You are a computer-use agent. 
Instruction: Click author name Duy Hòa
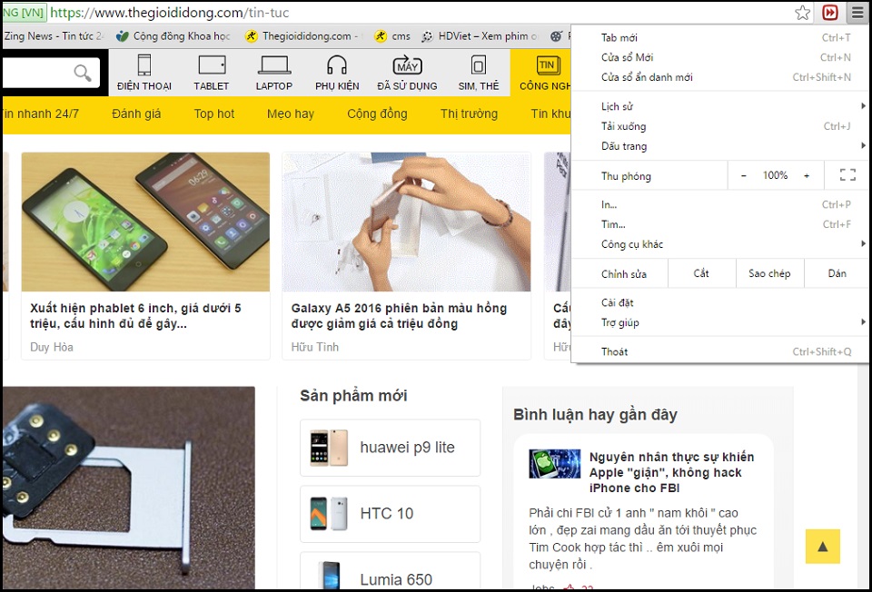pyautogui.click(x=51, y=347)
